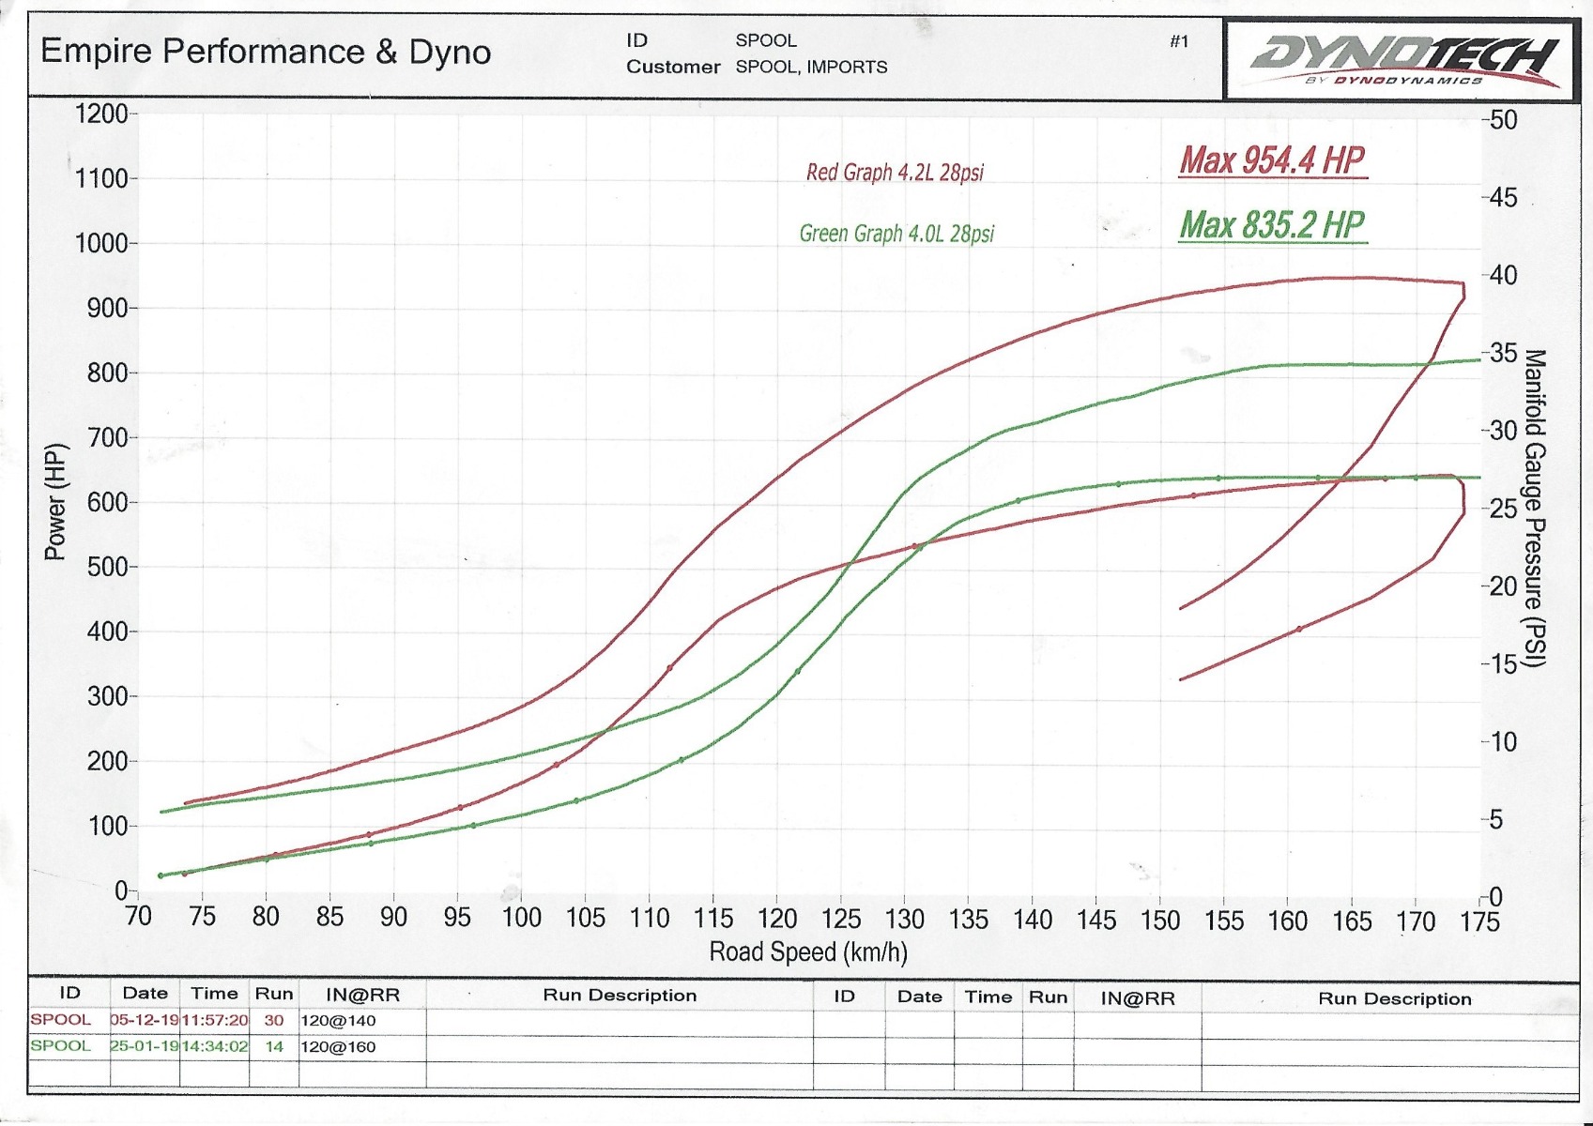Viewport: 1593px width, 1126px height.
Task: Click the Run 30 table cell
Action: [274, 1020]
